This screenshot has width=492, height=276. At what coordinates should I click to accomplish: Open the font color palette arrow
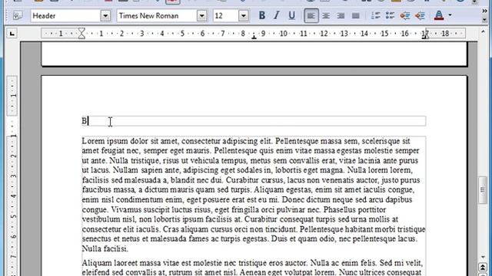(x=450, y=15)
